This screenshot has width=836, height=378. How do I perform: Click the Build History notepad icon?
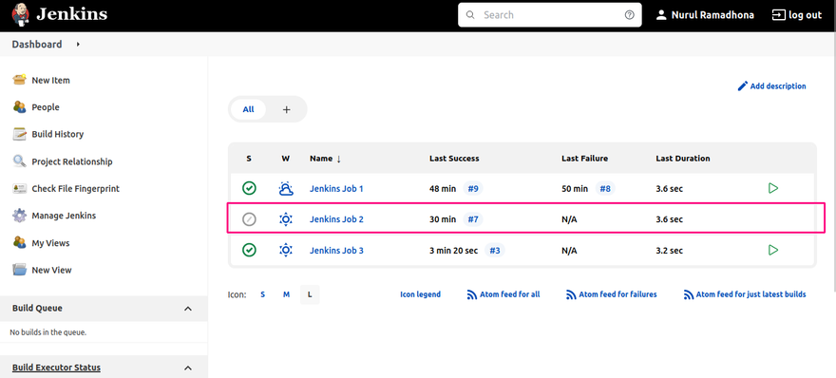point(20,134)
